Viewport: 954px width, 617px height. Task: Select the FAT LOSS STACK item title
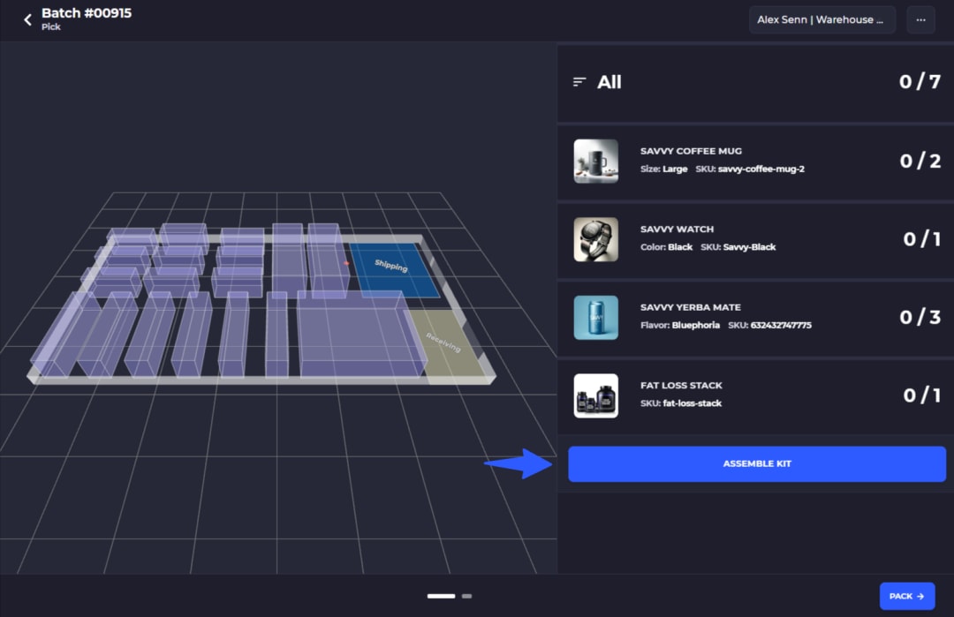[x=681, y=386]
